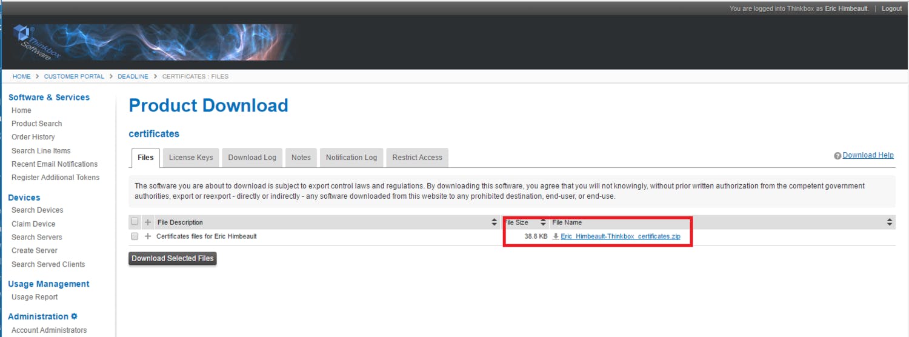Open Claim Device in the sidebar

pyautogui.click(x=33, y=224)
